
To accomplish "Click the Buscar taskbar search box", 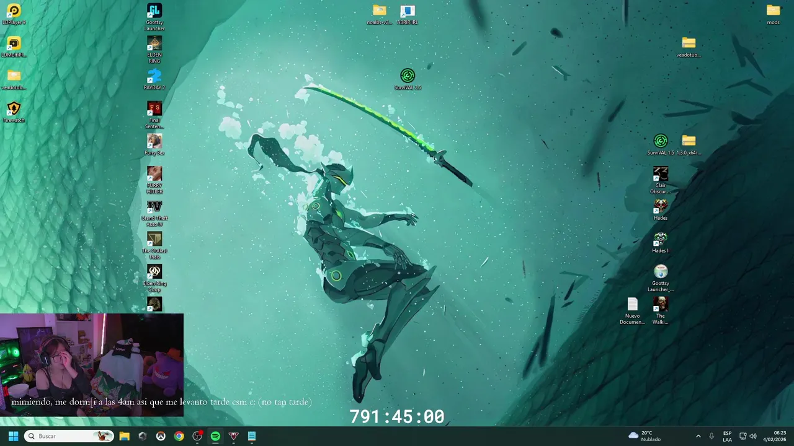I will [x=69, y=436].
